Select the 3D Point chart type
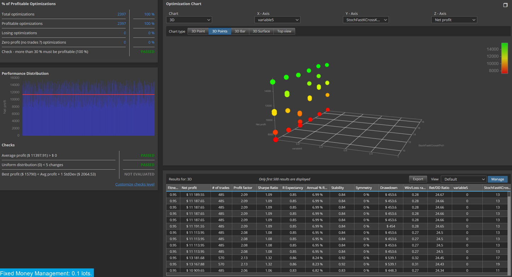Image resolution: width=512 pixels, height=277 pixels. point(198,31)
